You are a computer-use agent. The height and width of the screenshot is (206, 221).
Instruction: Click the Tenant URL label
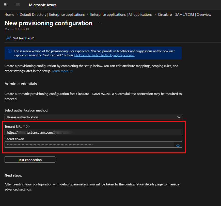pyautogui.click(x=13, y=126)
